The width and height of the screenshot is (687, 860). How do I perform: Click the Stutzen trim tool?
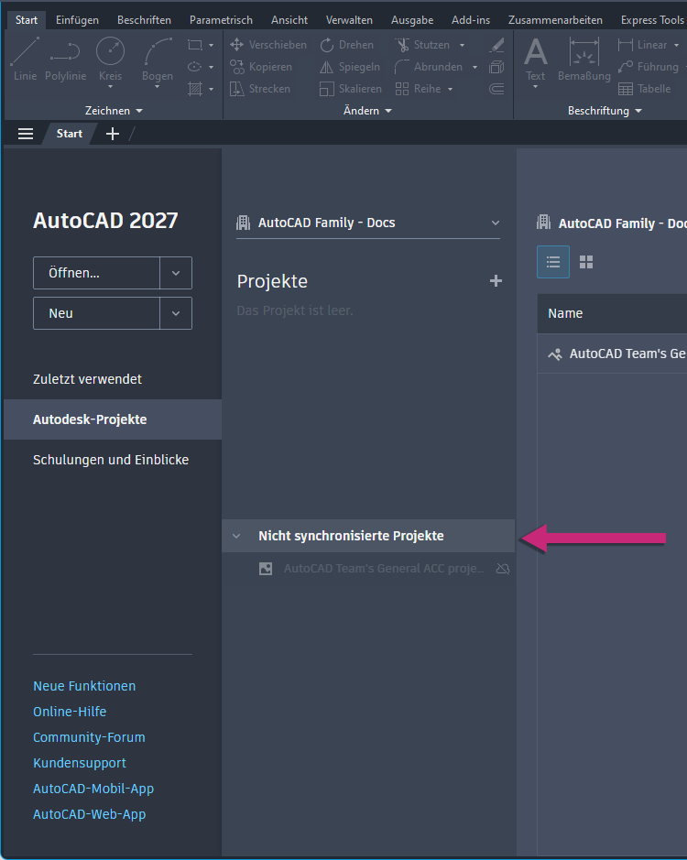[x=422, y=45]
